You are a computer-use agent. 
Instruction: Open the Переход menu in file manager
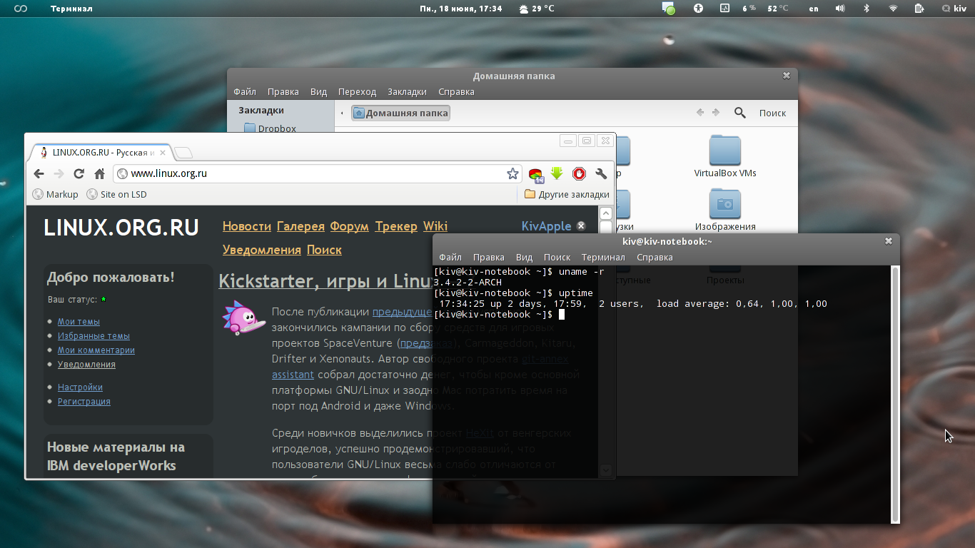point(357,92)
